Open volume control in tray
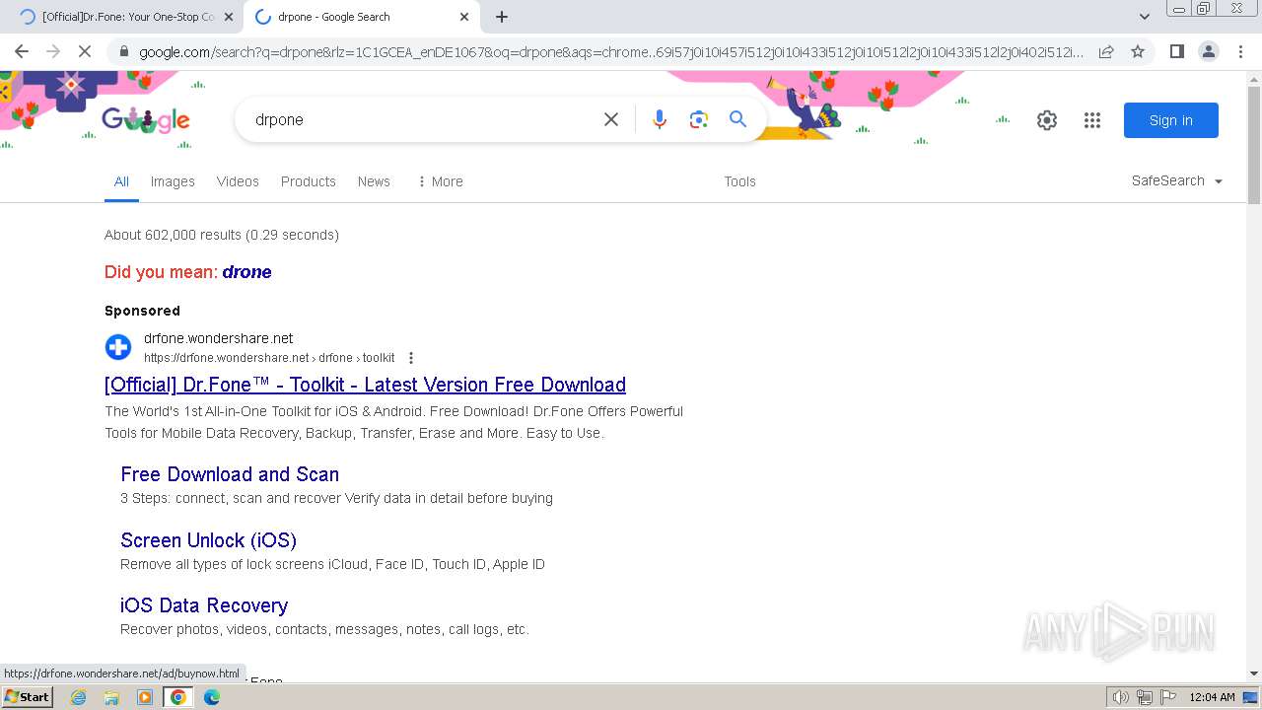This screenshot has width=1262, height=710. [x=1121, y=697]
